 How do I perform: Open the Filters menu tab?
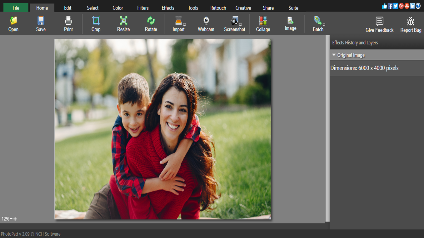tap(143, 8)
